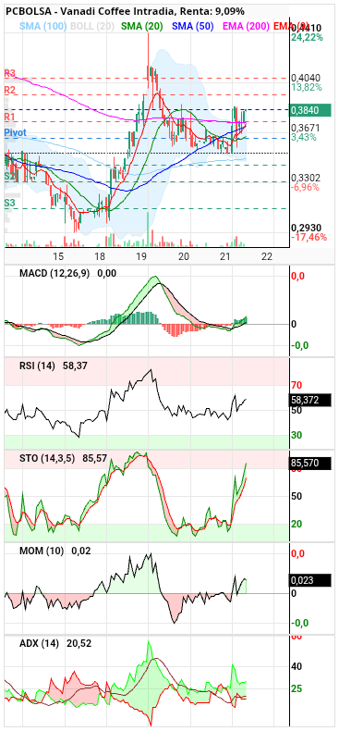Click the ADX 25 level label

coord(297,688)
